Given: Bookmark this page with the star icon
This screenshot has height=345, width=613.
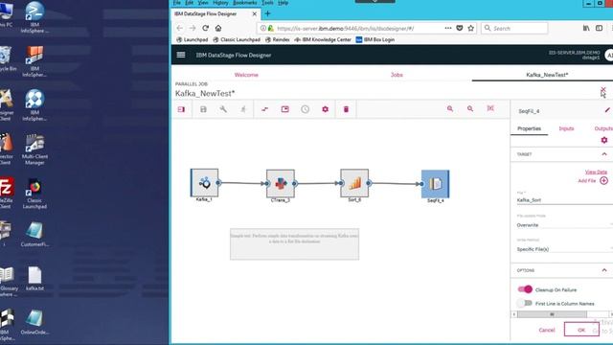Looking at the screenshot, I should [471, 28].
